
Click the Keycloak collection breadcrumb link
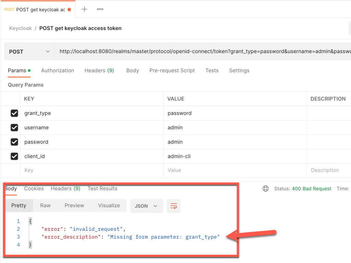tap(21, 28)
